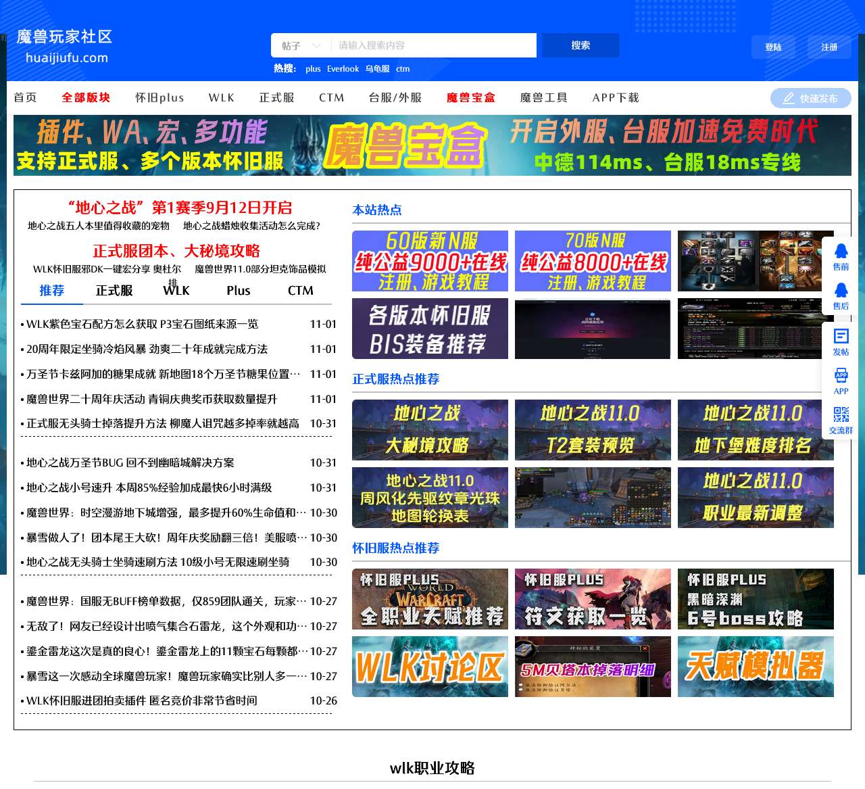Click the pencil icon on 快速发布
The height and width of the screenshot is (789, 865).
coord(789,98)
